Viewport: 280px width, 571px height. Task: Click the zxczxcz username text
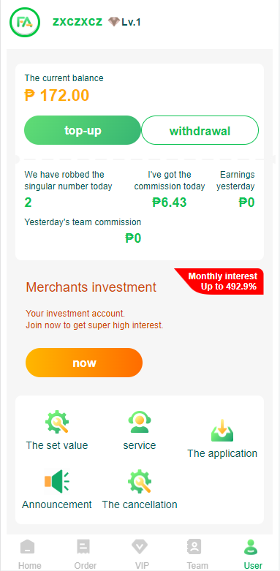[x=77, y=22]
